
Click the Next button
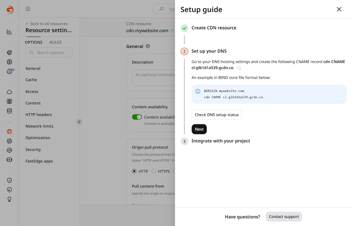coord(199,129)
